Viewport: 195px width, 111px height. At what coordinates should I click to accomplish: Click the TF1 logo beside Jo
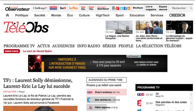(x=141, y=95)
